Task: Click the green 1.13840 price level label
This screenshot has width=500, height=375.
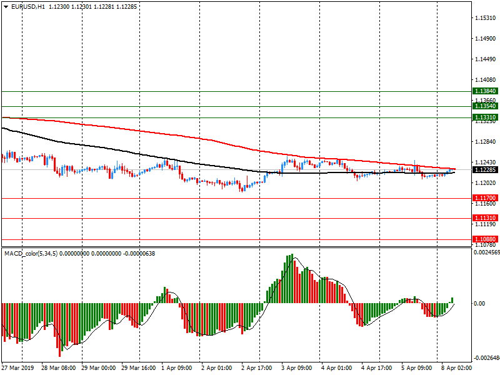Action: coord(485,91)
